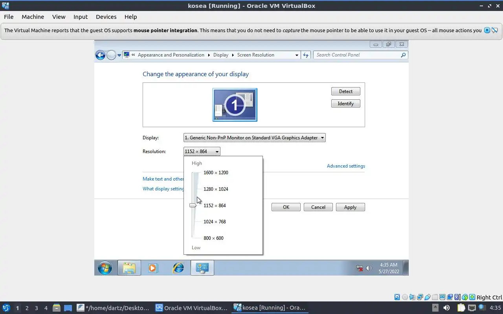
Task: Click the optical disc status icon
Action: click(405, 297)
